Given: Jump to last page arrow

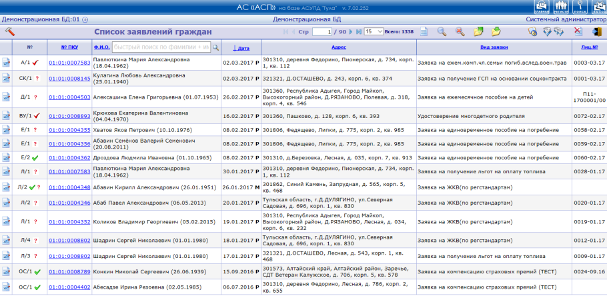Looking at the screenshot, I should [359, 31].
